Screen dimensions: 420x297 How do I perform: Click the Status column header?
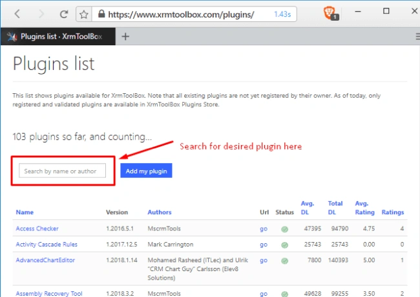(x=284, y=212)
